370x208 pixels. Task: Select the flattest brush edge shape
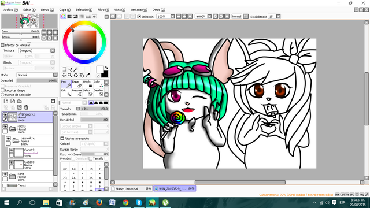(106, 103)
